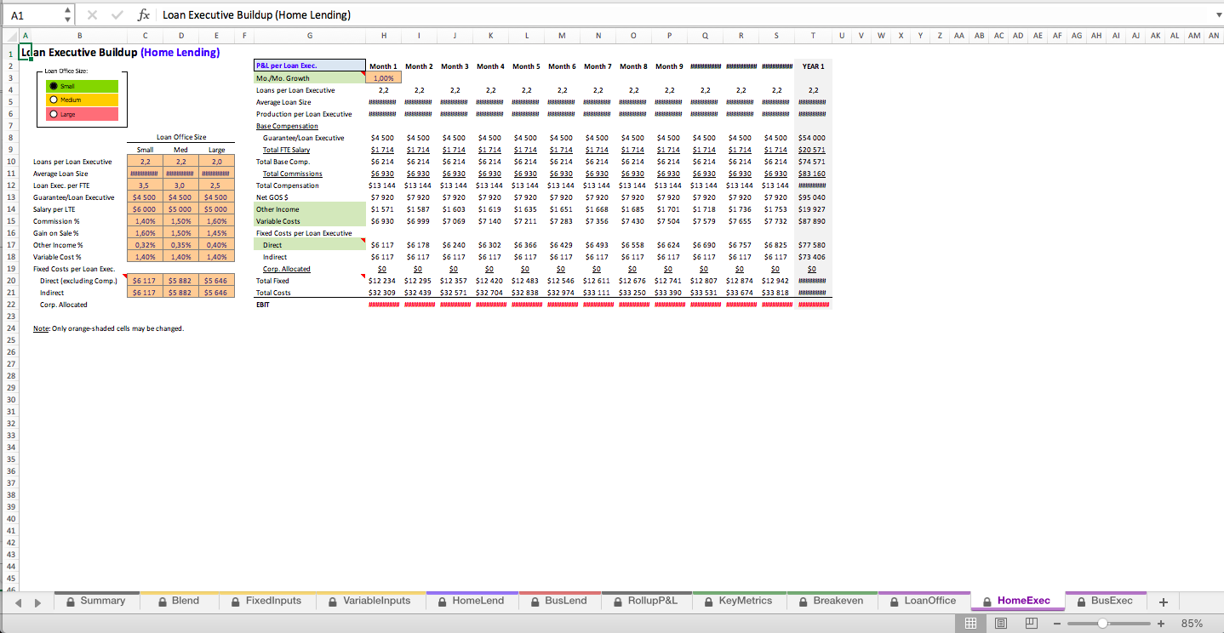1224x633 pixels.
Task: Confirm entry with the checkmark icon
Action: coord(117,14)
